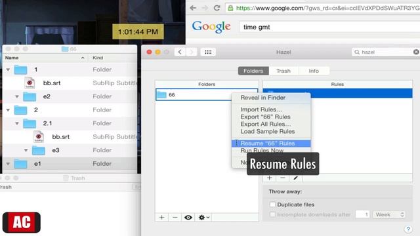Edit rule with the pencil button
The height and width of the screenshot is (236, 420).
[296, 178]
